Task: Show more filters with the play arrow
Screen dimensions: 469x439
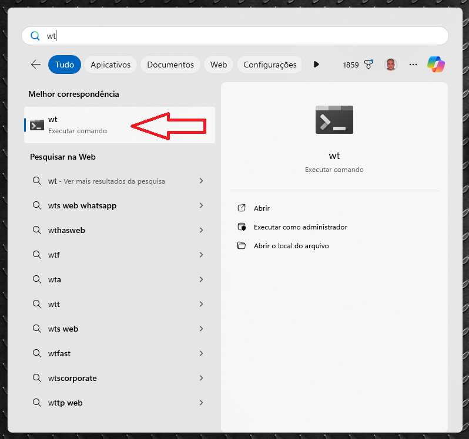Action: 316,64
